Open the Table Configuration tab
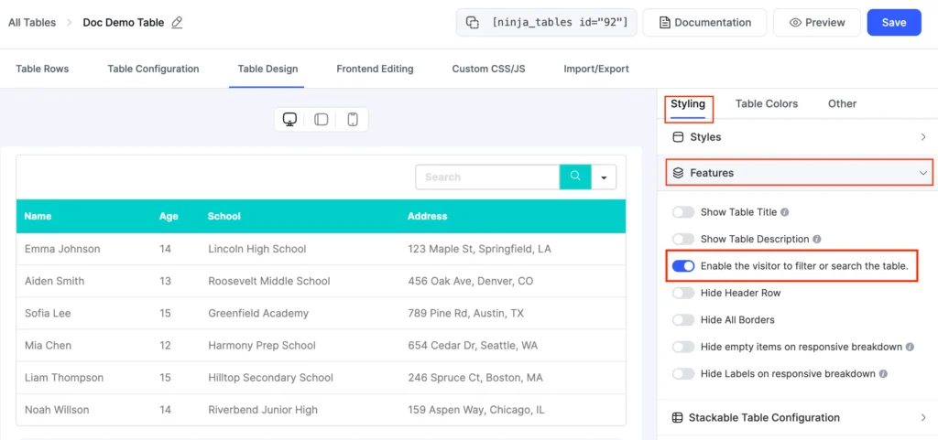Viewport: 938px width, 440px height. tap(153, 69)
